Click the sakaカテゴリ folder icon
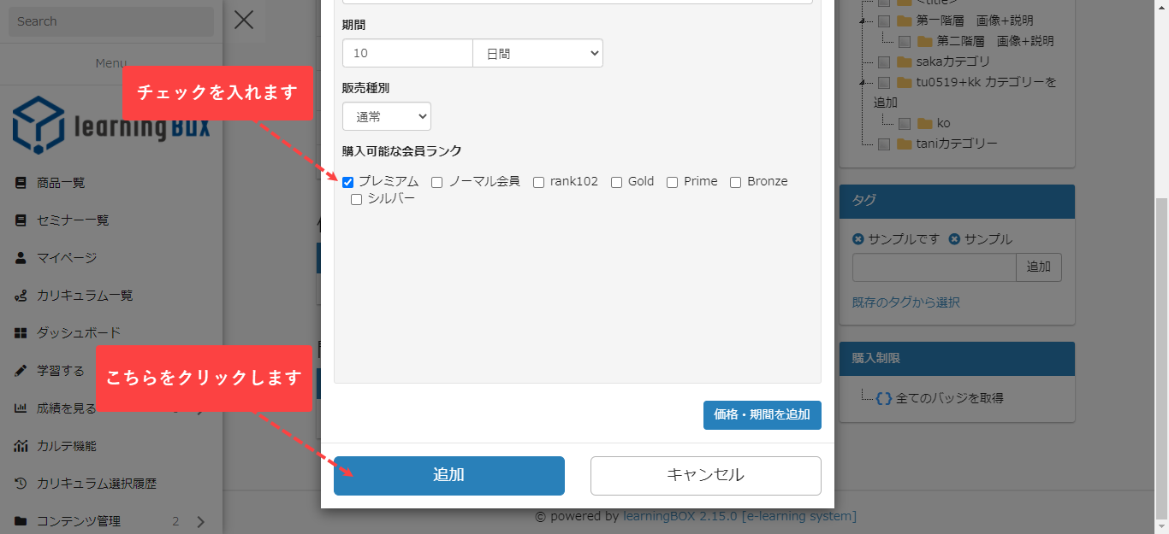 [905, 62]
